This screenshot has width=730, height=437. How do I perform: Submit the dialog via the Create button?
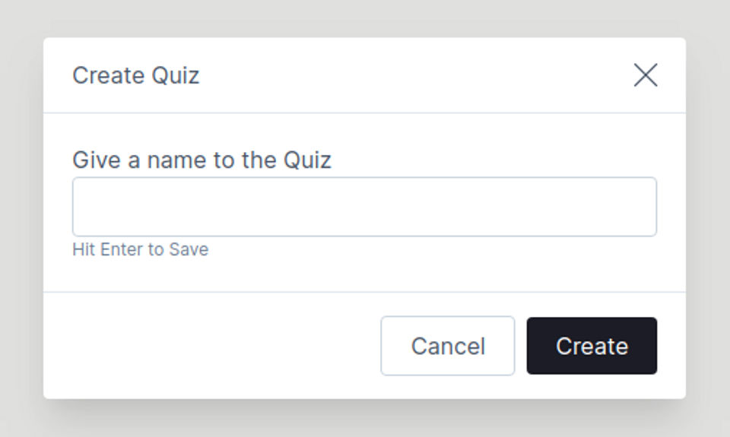click(x=592, y=346)
